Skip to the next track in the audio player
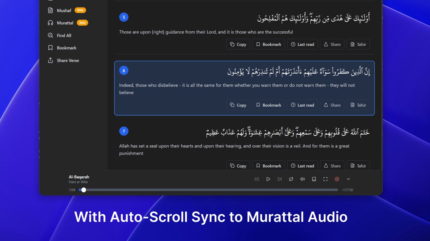The image size is (430, 241). pyautogui.click(x=280, y=179)
